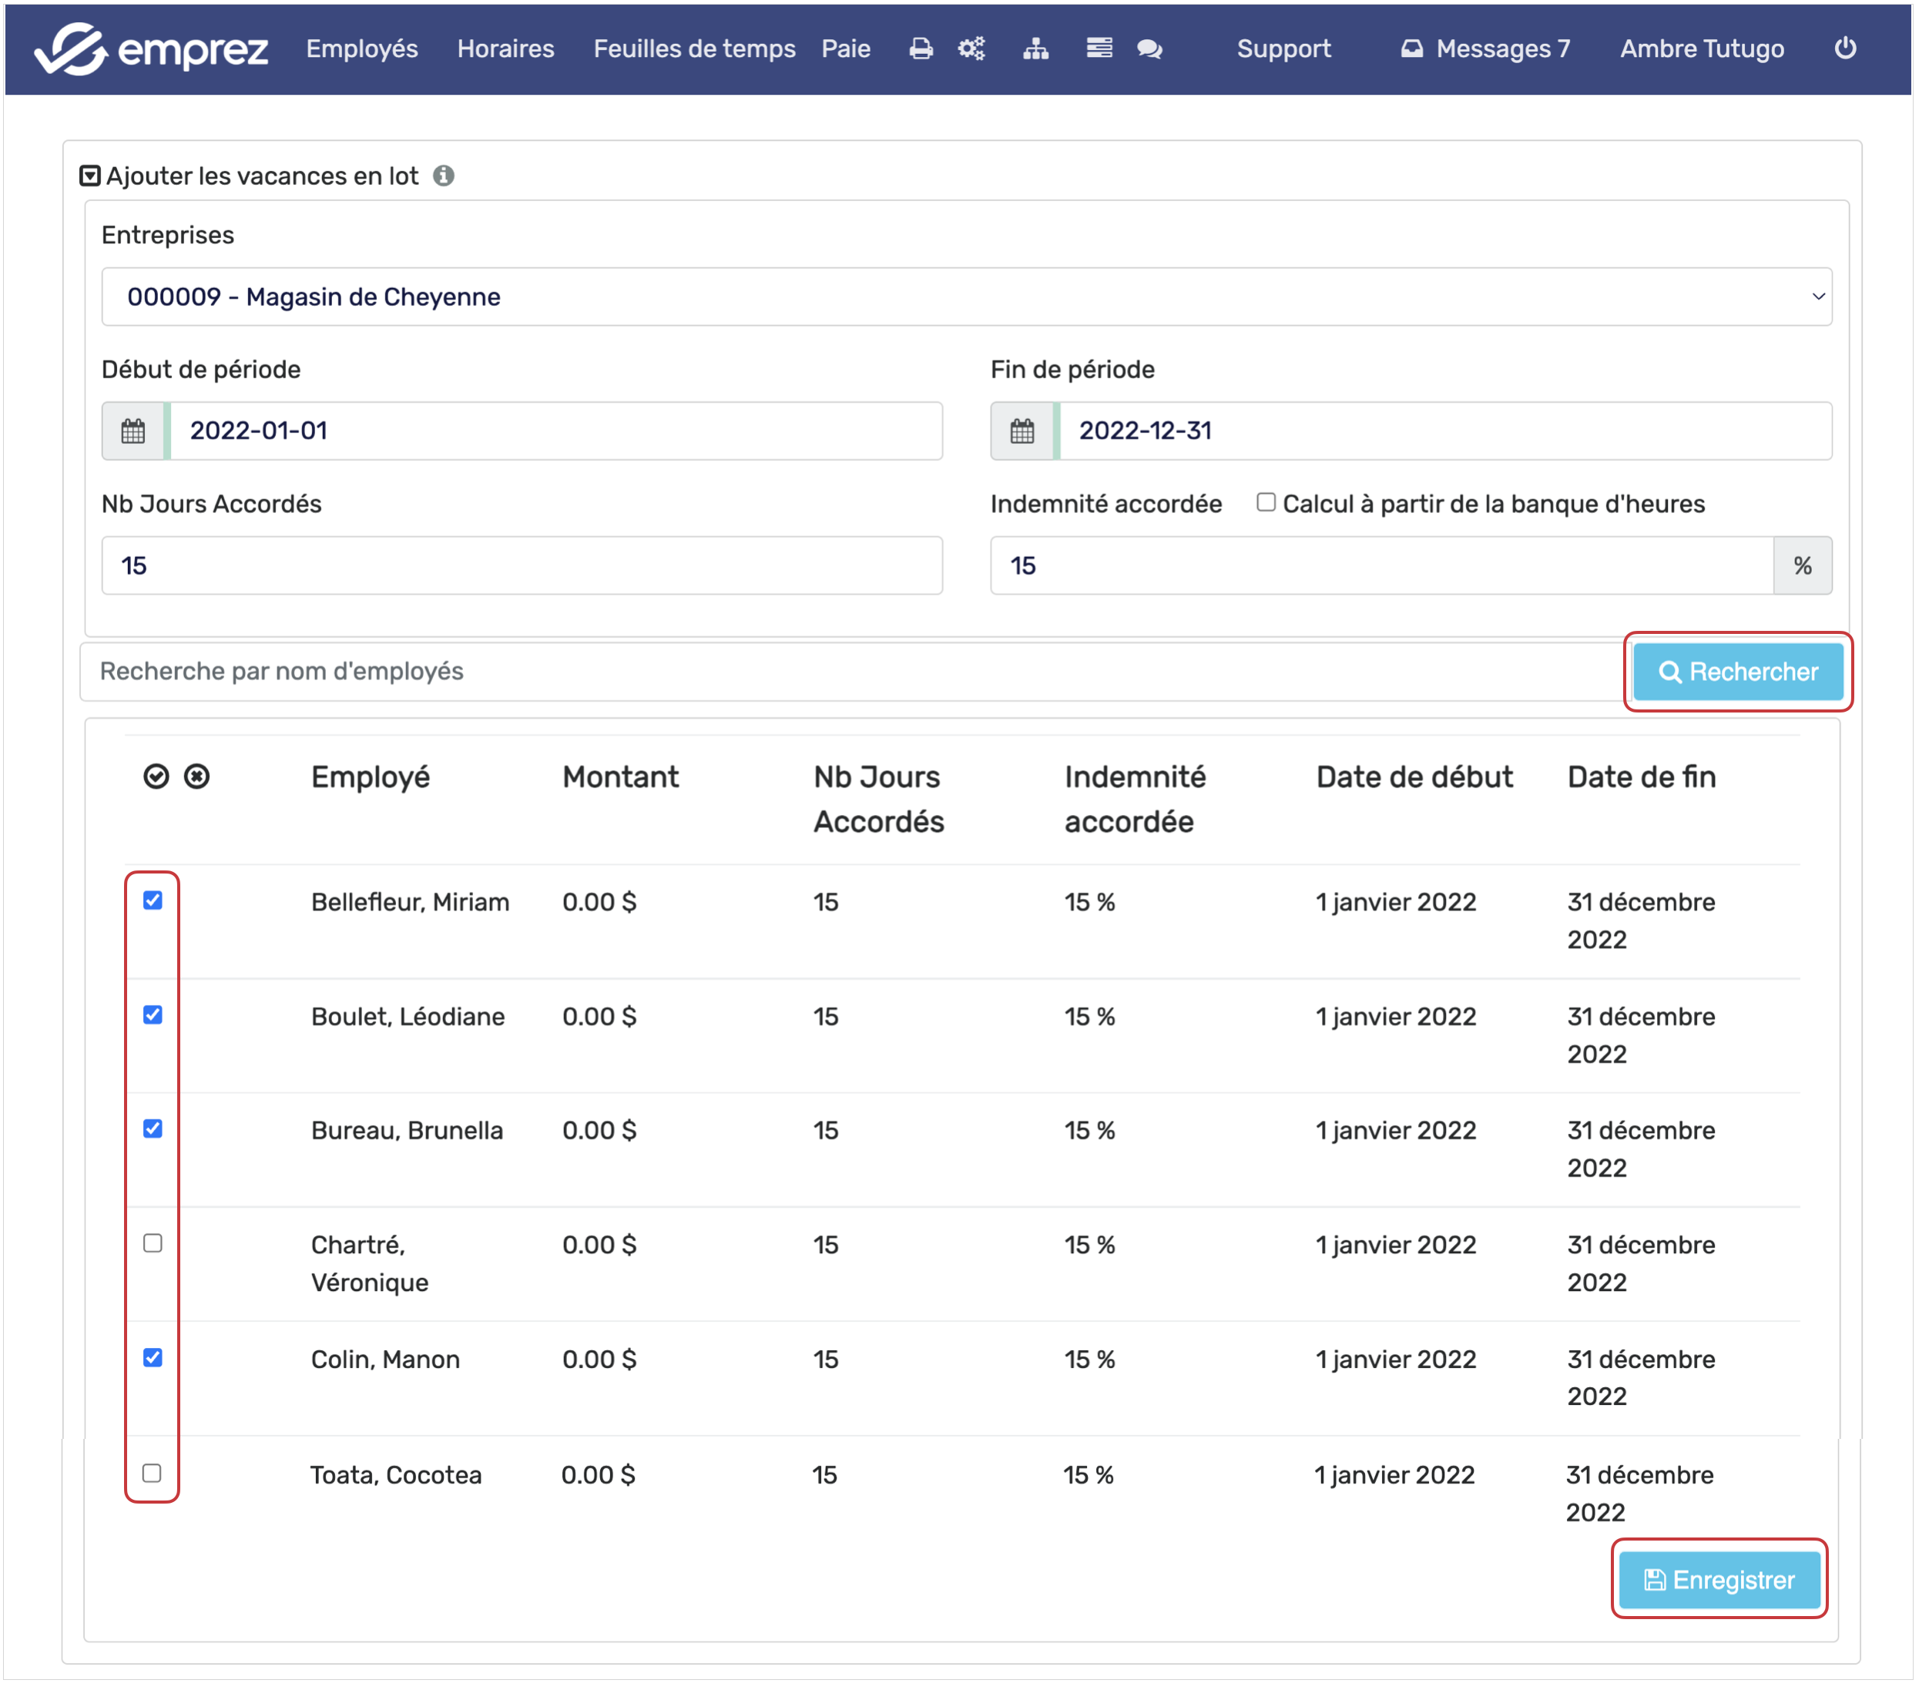Click the power logout icon

[x=1844, y=48]
